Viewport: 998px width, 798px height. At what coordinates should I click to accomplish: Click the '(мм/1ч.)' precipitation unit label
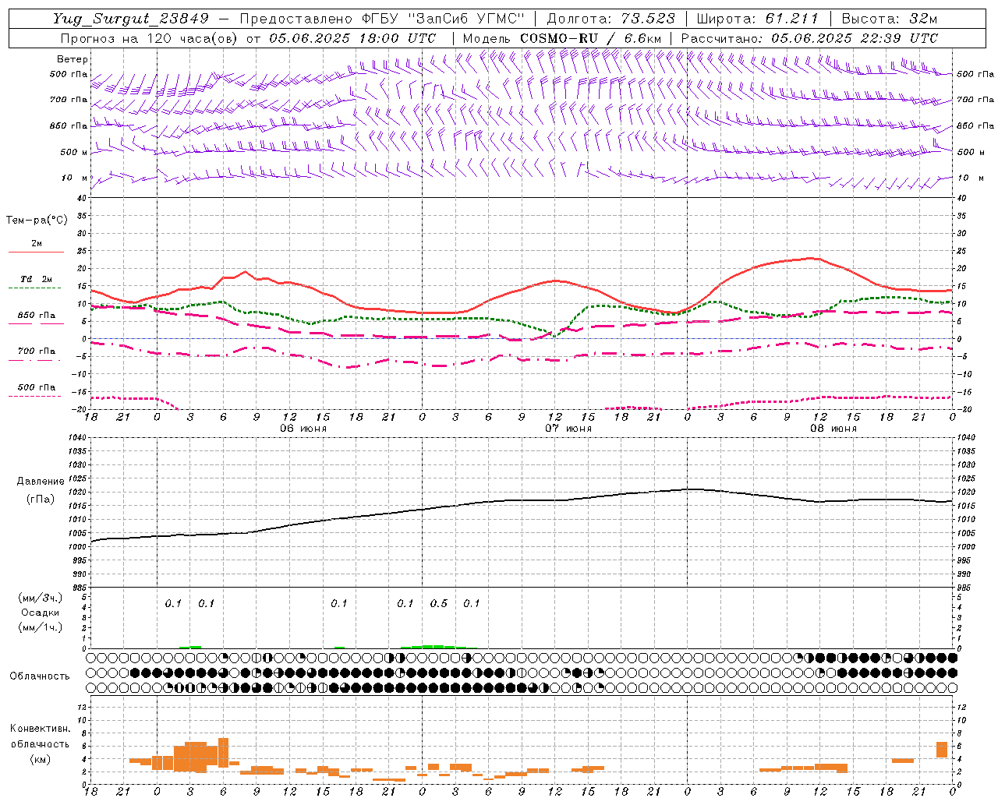[x=41, y=627]
